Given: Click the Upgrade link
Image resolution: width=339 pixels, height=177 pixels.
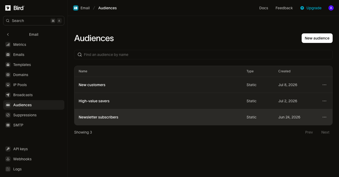Looking at the screenshot, I should [311, 8].
